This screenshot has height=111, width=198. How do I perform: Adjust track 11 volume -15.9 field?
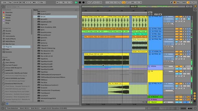(x=179, y=19)
